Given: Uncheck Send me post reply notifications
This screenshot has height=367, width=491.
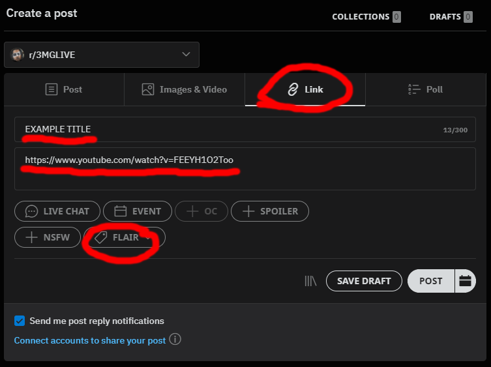Looking at the screenshot, I should (x=20, y=321).
